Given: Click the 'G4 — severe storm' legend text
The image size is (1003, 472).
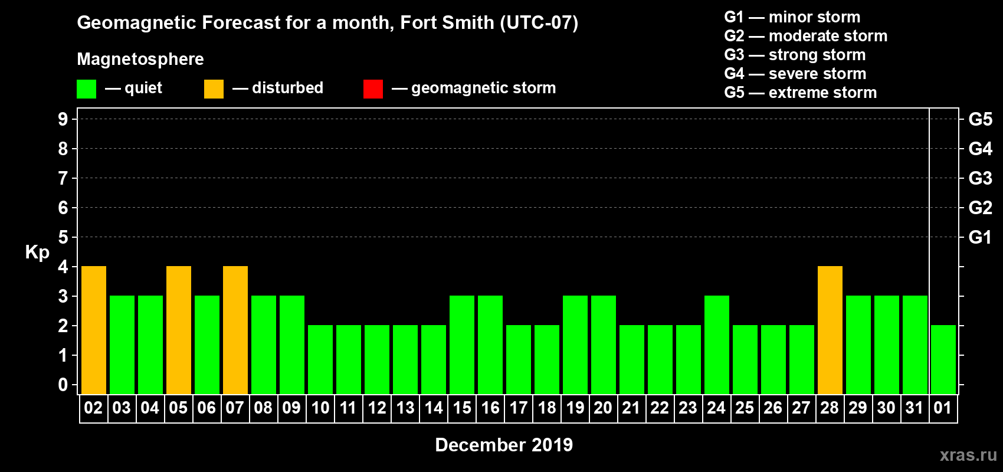Looking at the screenshot, I should click(x=795, y=74).
